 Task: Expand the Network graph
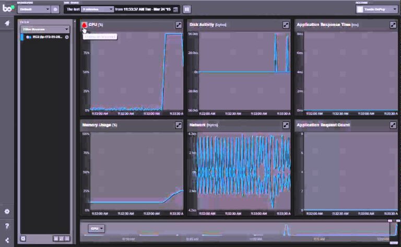286,125
